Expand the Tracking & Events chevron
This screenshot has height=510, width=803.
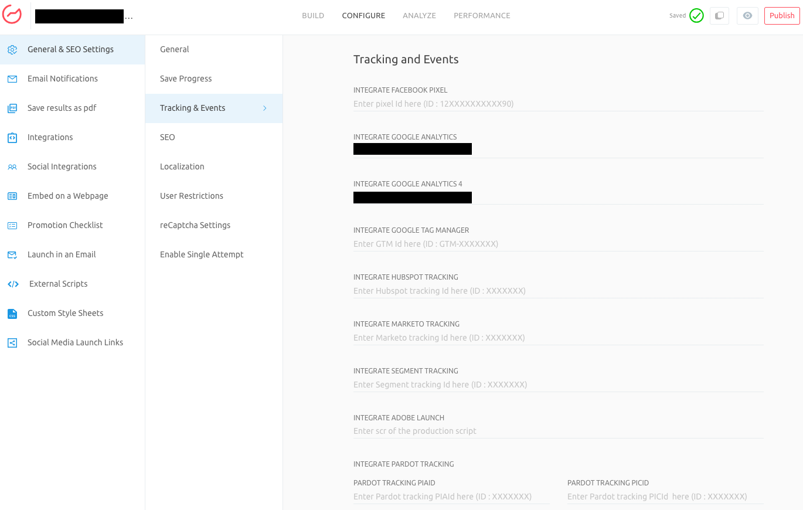(265, 108)
